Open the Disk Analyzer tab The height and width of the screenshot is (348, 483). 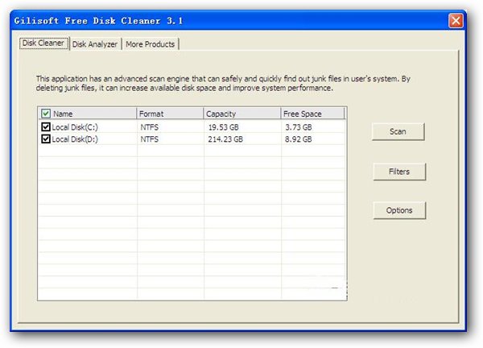(x=95, y=44)
